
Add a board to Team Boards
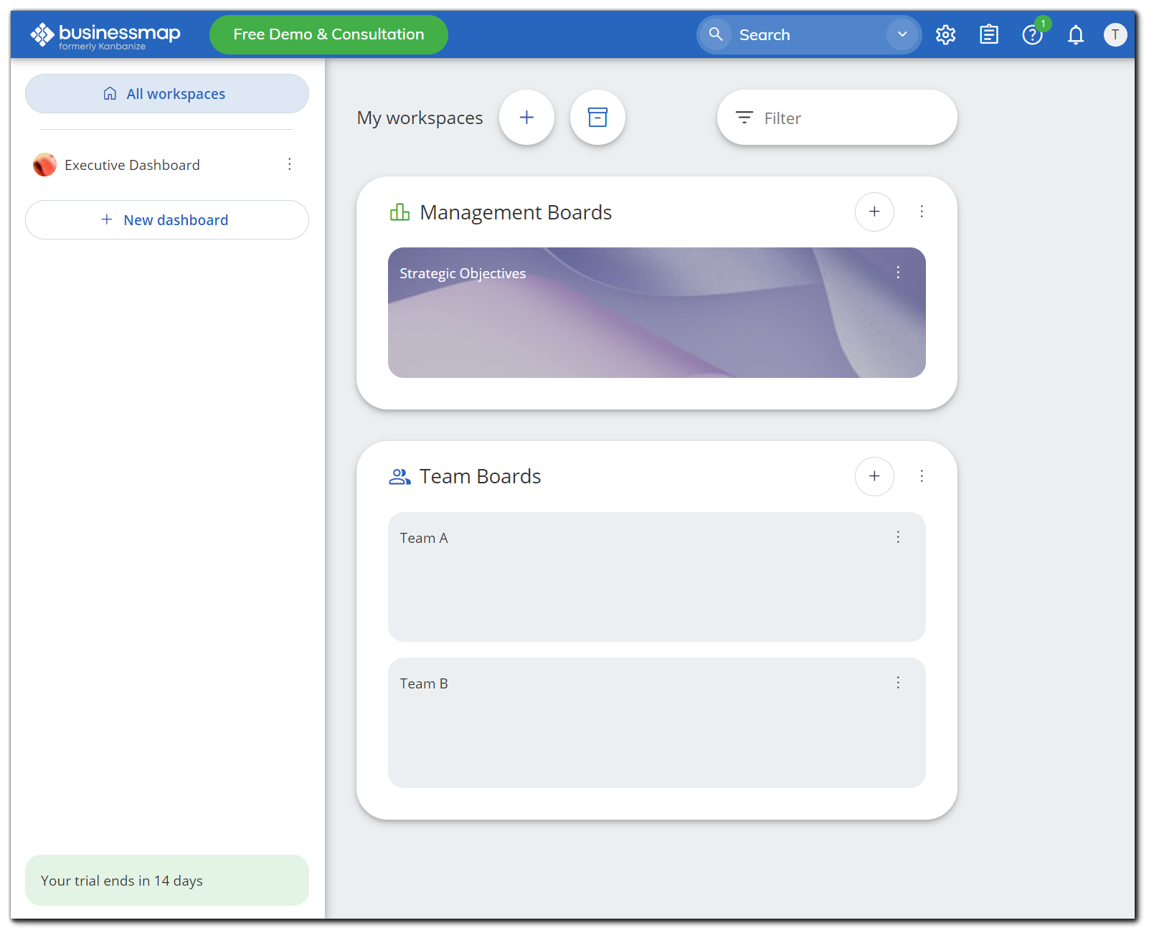pyautogui.click(x=874, y=476)
